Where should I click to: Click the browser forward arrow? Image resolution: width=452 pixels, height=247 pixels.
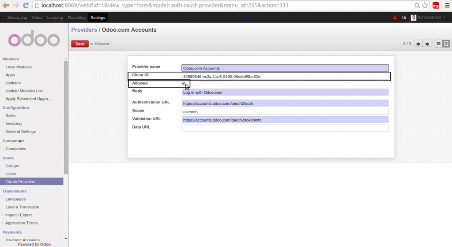click(16, 5)
